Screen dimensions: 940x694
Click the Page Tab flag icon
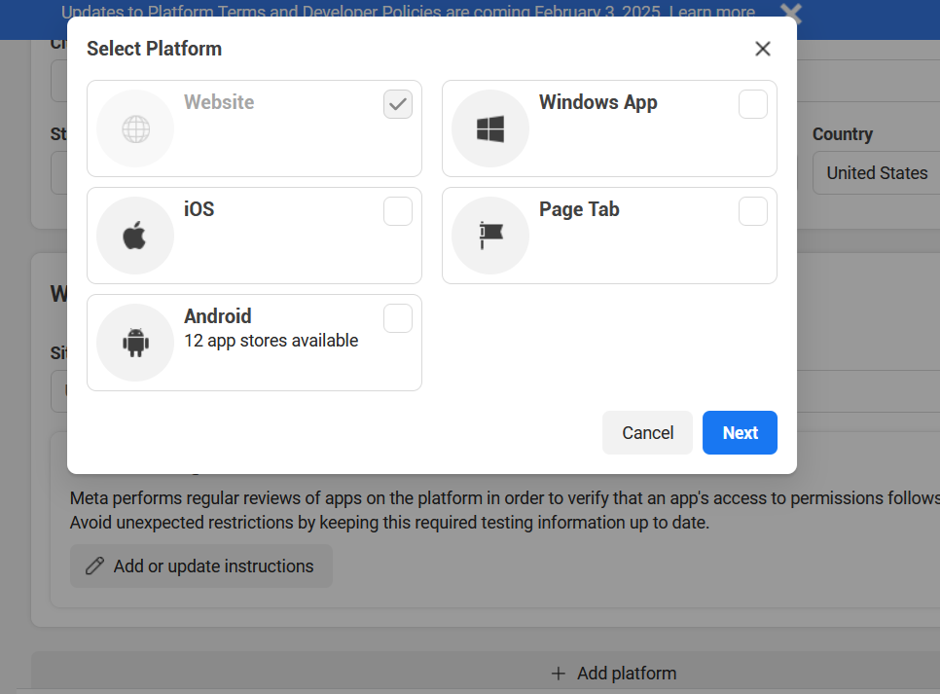pos(491,236)
